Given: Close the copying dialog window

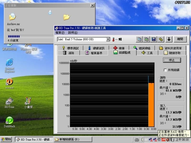Looking at the screenshot, I should click(x=92, y=5).
